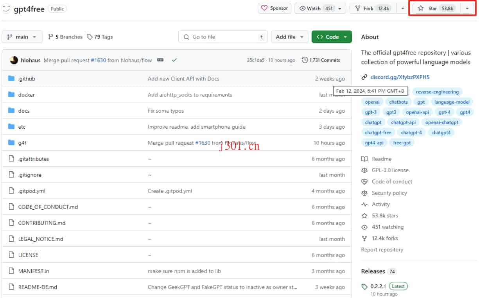Viewport: 479px width, 298px height.
Task: Click the .gitattributes file icon
Action: 11,159
